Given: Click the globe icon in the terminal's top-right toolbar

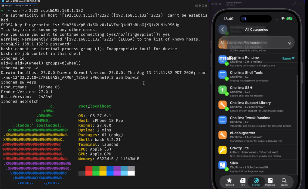Looking at the screenshot, I should [200, 5].
